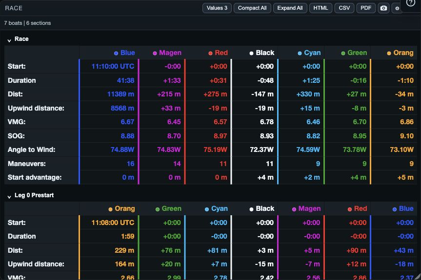Click the 7 boats | 6 sections summary
The width and height of the screenshot is (421, 280).
point(27,23)
